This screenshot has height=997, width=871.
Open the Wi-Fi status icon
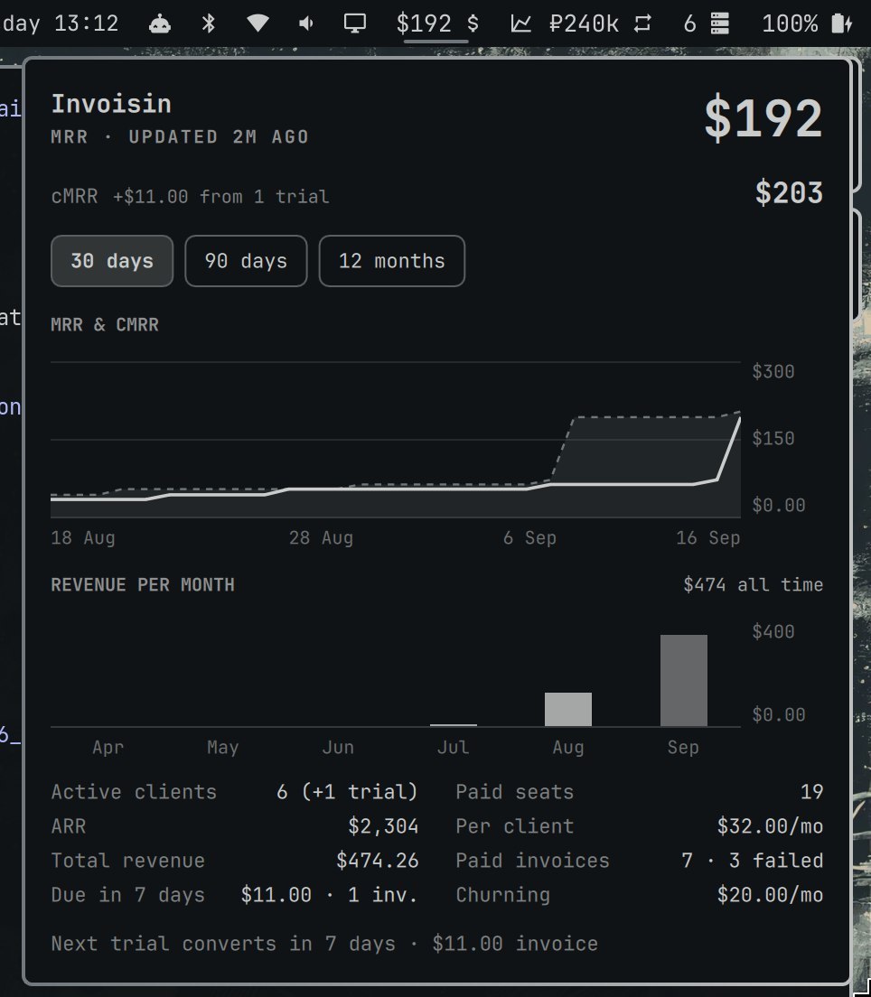(257, 24)
